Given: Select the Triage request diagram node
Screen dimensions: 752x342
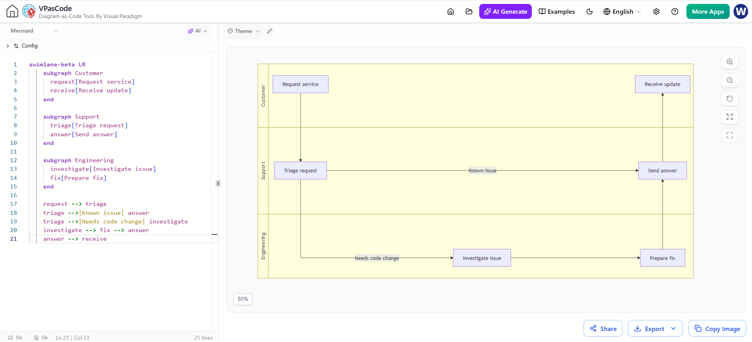Looking at the screenshot, I should 300,170.
